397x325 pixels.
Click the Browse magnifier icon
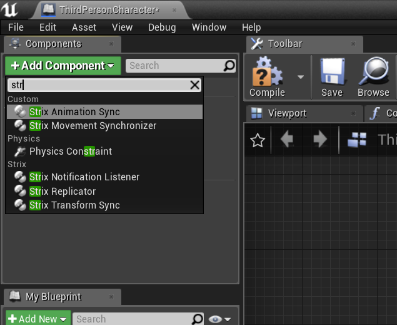[x=374, y=71]
